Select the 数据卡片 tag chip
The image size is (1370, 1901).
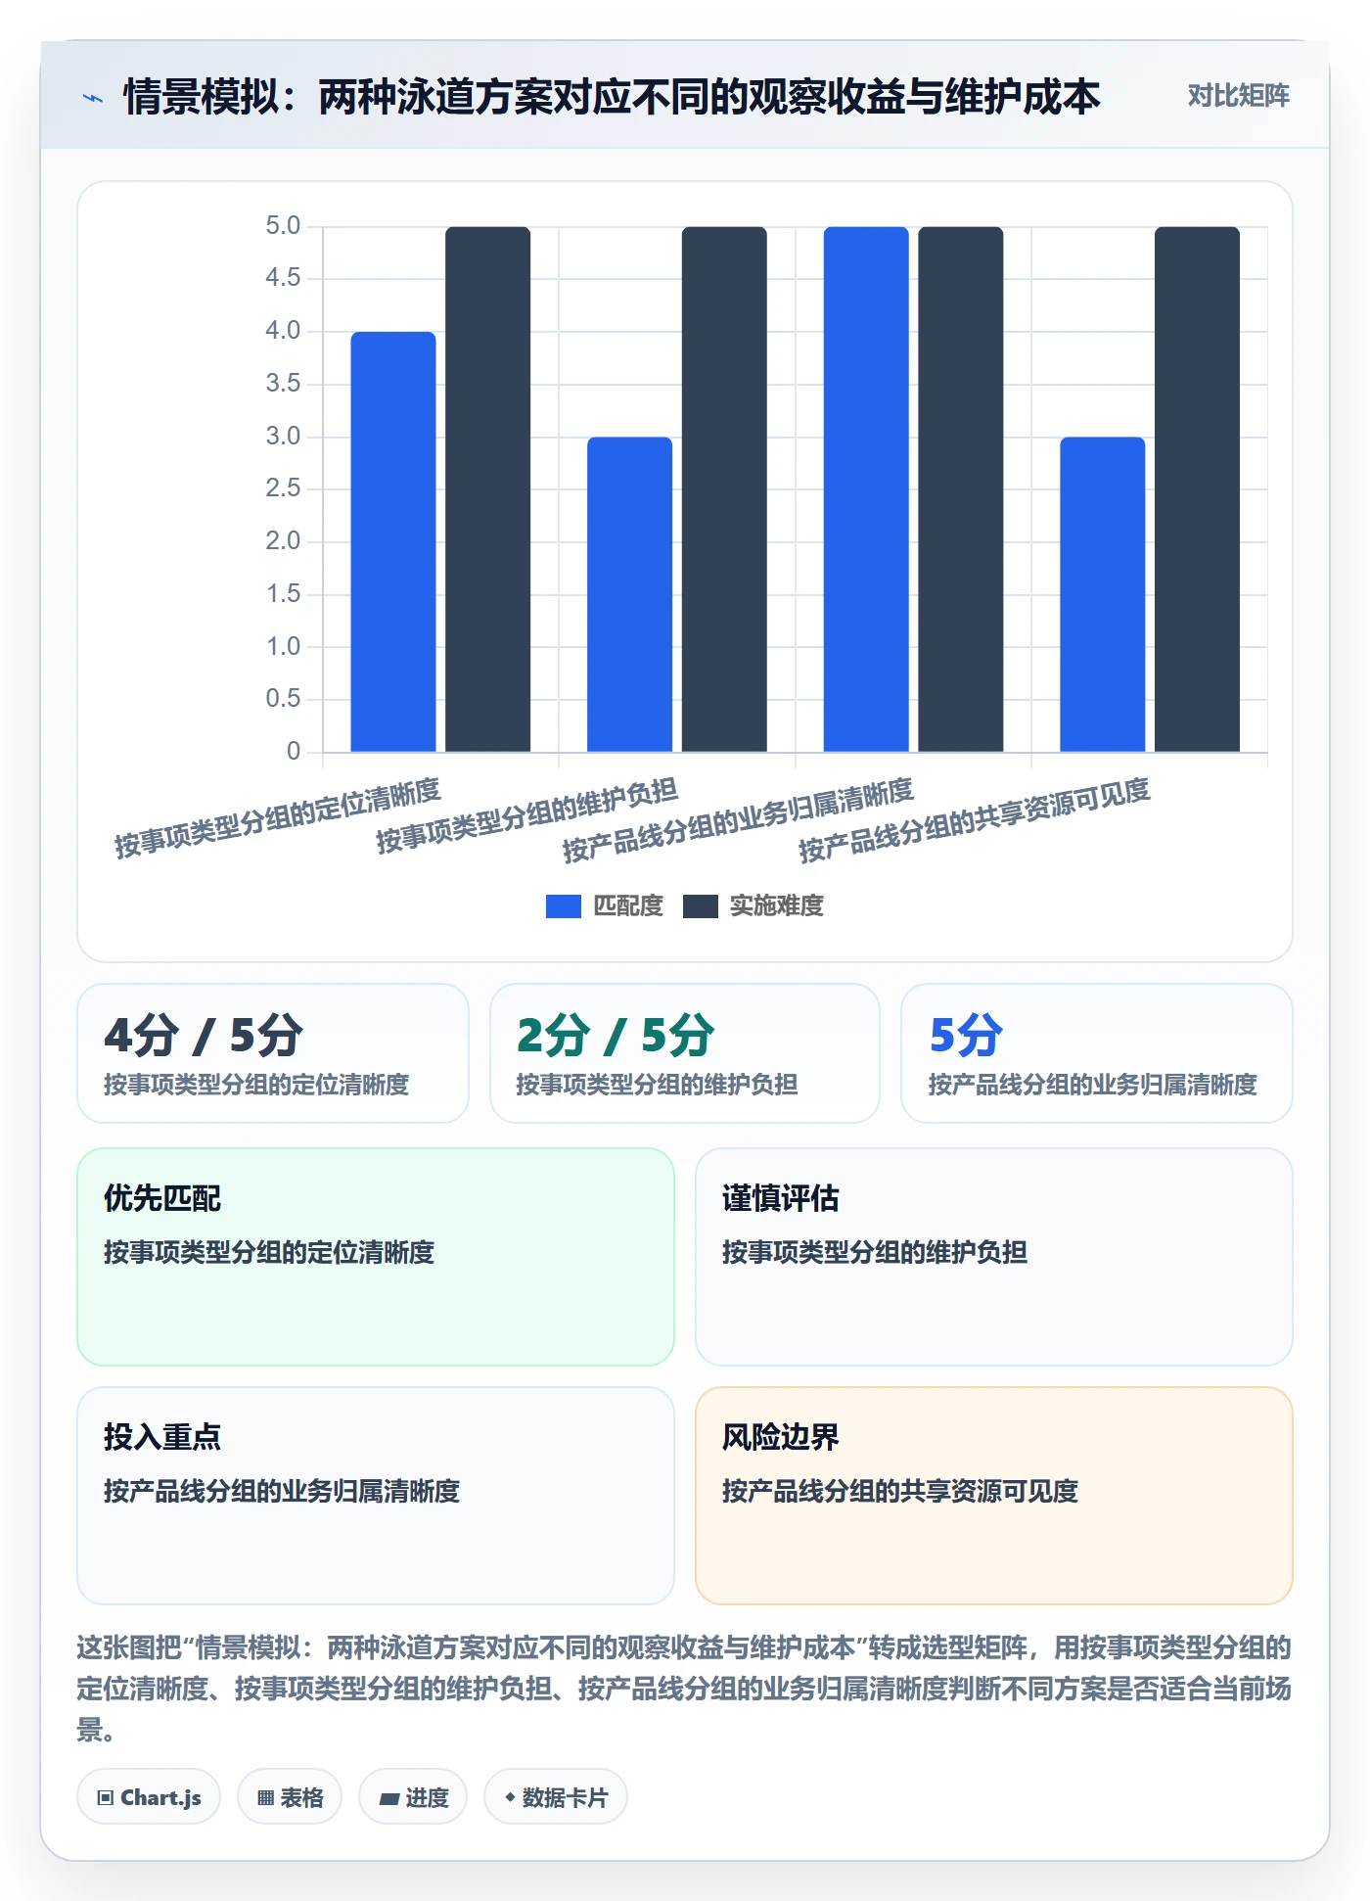[555, 1796]
